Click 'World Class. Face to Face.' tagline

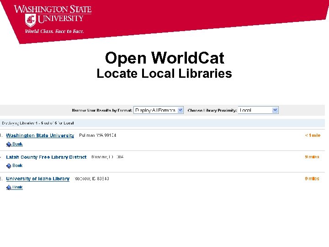tap(54, 31)
